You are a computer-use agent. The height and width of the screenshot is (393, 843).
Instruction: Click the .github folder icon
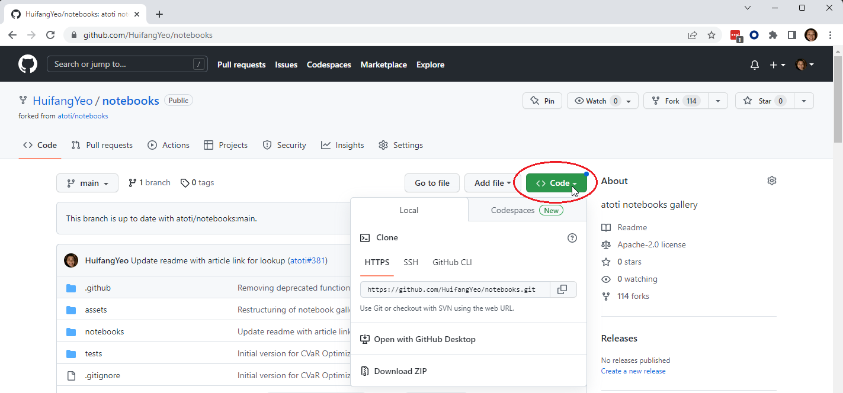pyautogui.click(x=71, y=288)
